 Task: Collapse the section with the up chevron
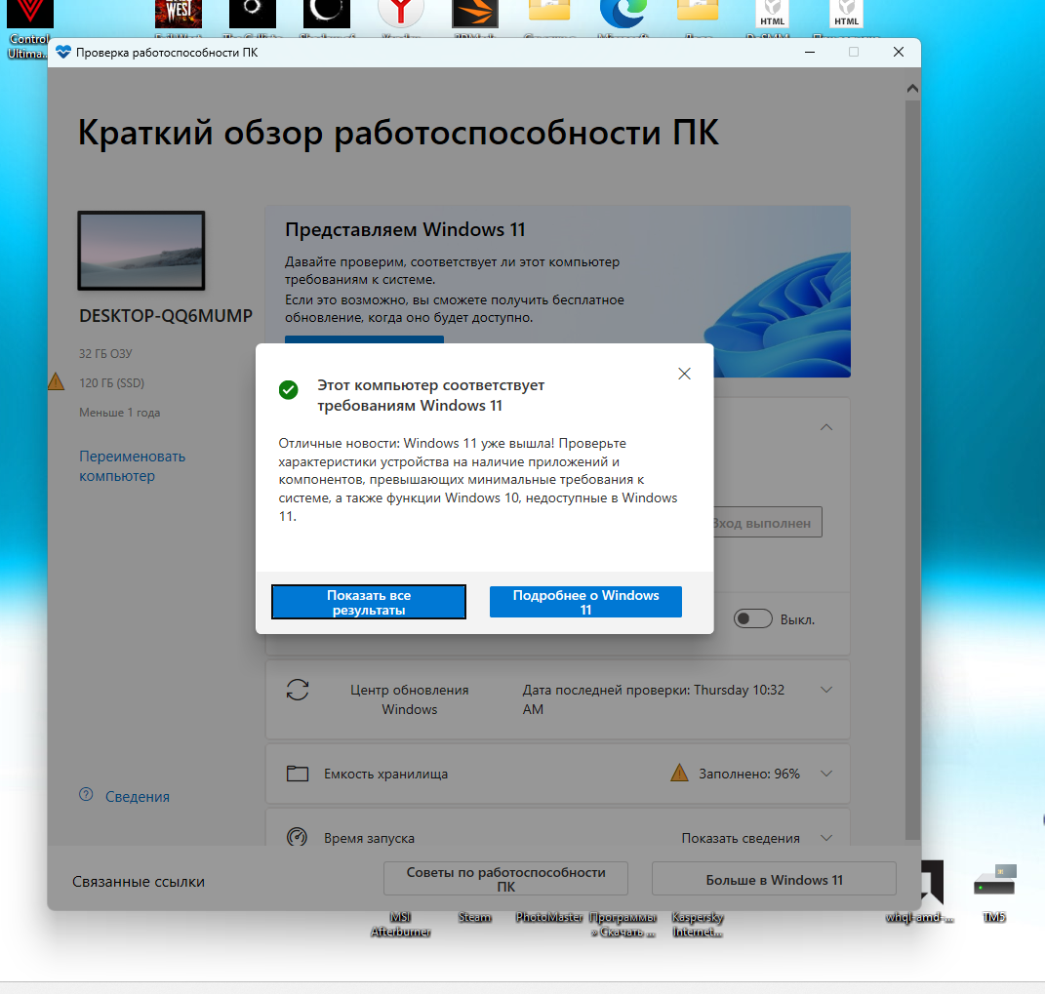pyautogui.click(x=826, y=427)
